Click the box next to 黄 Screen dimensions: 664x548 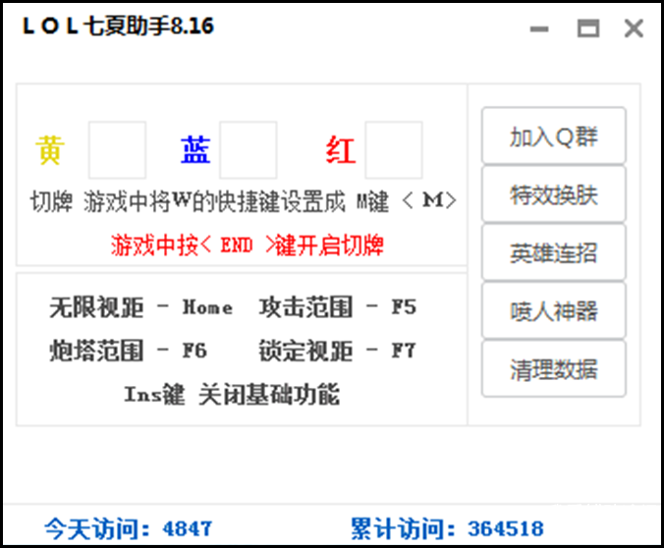(117, 150)
